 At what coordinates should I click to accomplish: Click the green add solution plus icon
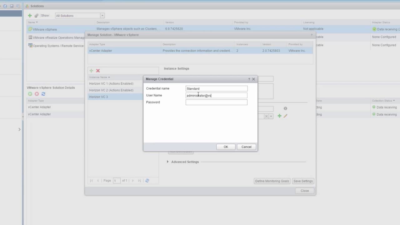click(x=30, y=16)
